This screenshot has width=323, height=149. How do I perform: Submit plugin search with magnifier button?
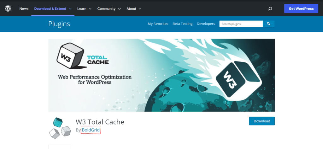[x=269, y=24]
